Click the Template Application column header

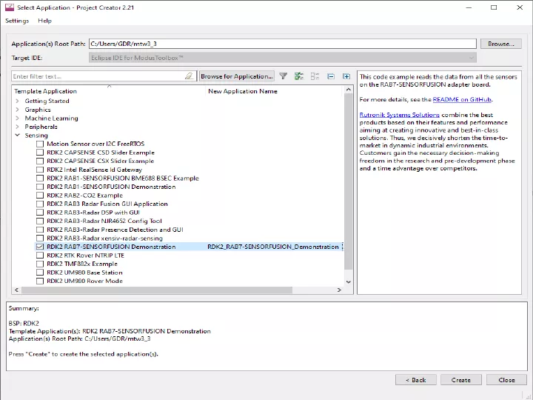109,91
